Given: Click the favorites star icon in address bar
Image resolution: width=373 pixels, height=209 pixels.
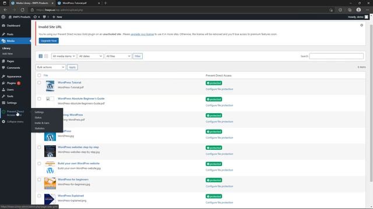Looking at the screenshot, I should 331,10.
